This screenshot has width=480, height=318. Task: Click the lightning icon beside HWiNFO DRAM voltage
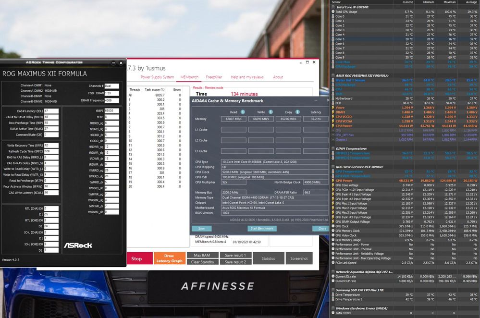333,112
